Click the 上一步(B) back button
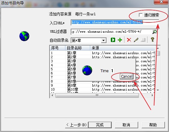This screenshot has height=132, width=169. tap(77, 125)
